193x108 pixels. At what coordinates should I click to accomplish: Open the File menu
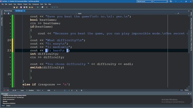(x=3, y=4)
